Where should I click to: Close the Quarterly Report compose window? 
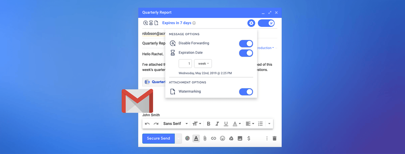pos(277,12)
